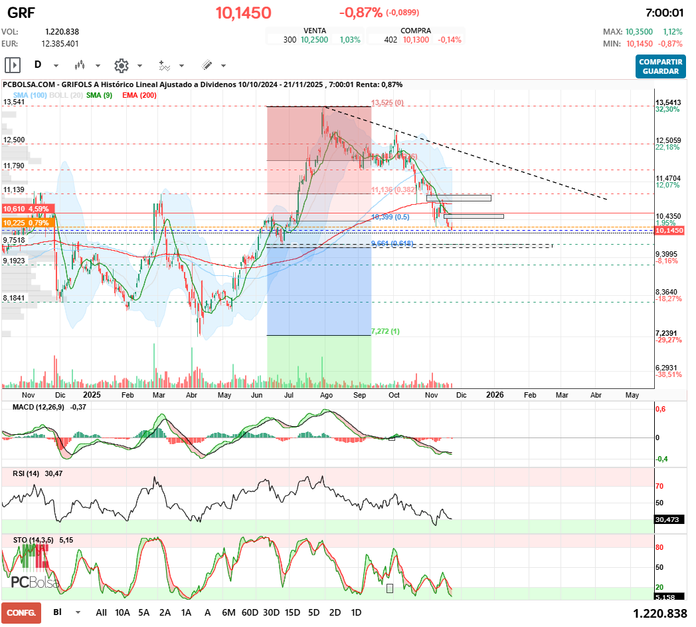696x627 pixels.
Task: Click the chart settings gear icon
Action: click(x=121, y=65)
